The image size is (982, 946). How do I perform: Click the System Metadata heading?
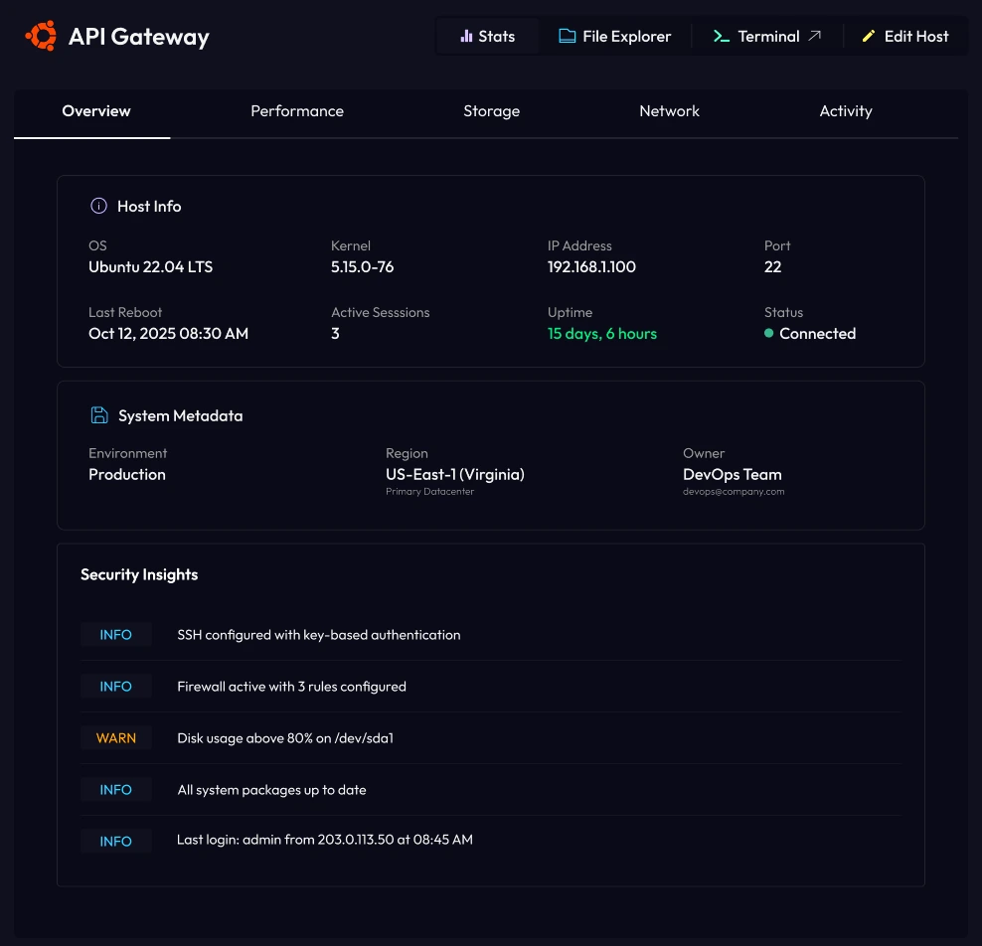pyautogui.click(x=180, y=415)
